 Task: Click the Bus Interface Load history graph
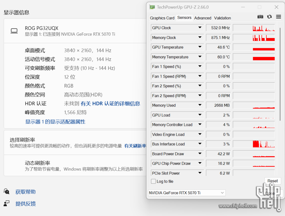254,144
